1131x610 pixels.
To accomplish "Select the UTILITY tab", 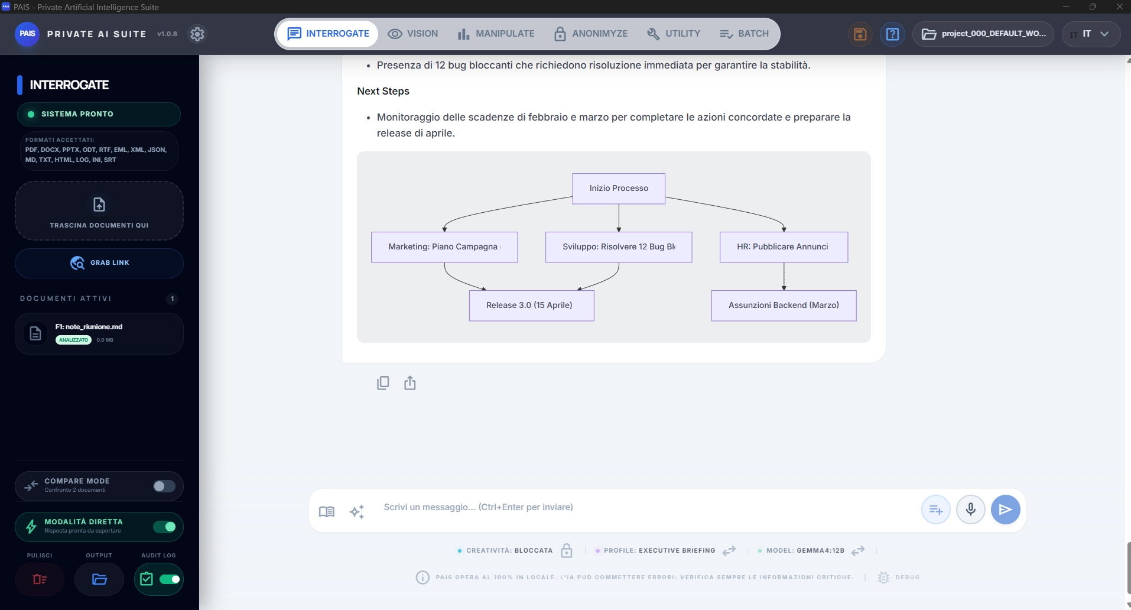I will (674, 34).
